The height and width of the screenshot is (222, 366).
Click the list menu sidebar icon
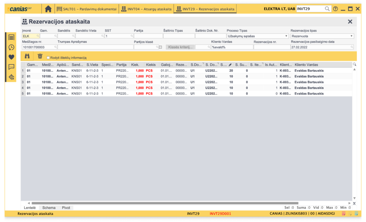point(11,37)
